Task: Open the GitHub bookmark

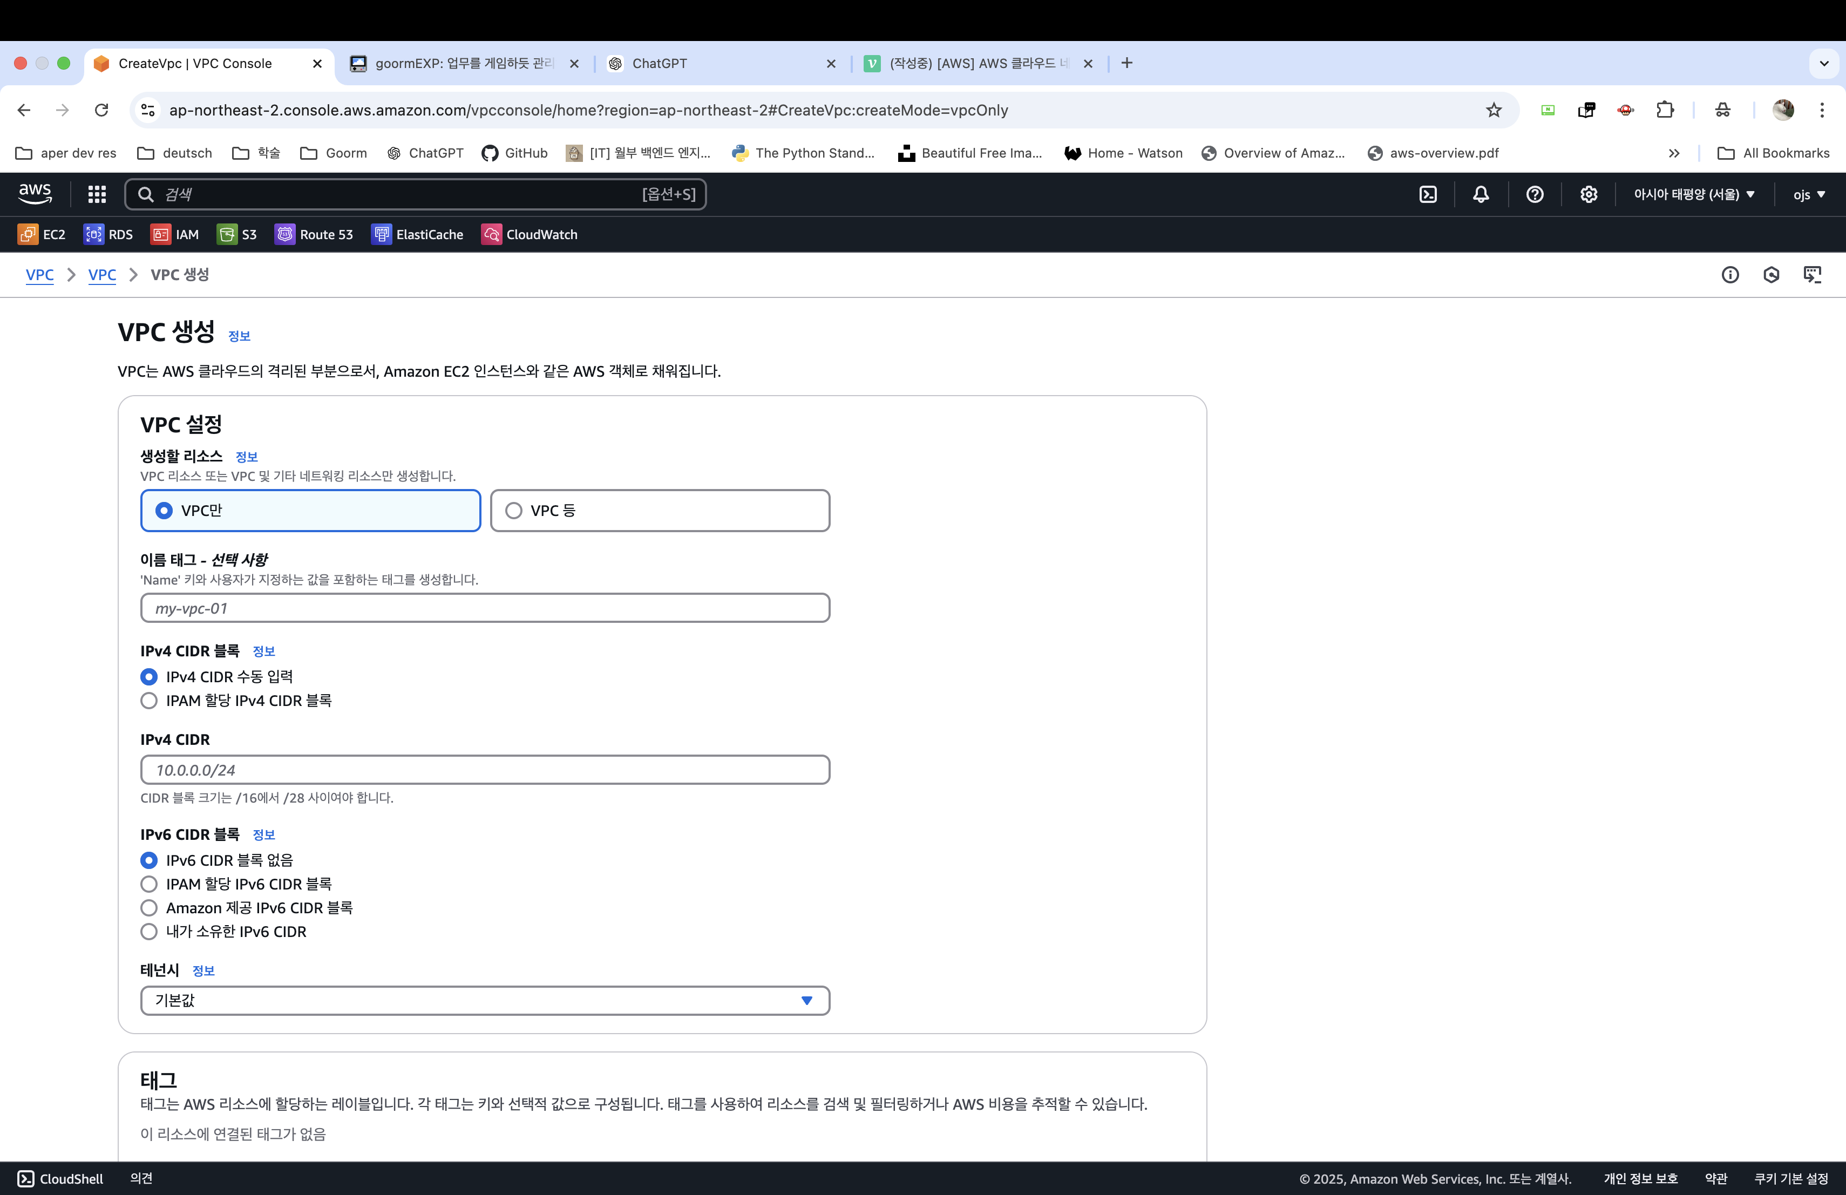Action: pyautogui.click(x=514, y=153)
